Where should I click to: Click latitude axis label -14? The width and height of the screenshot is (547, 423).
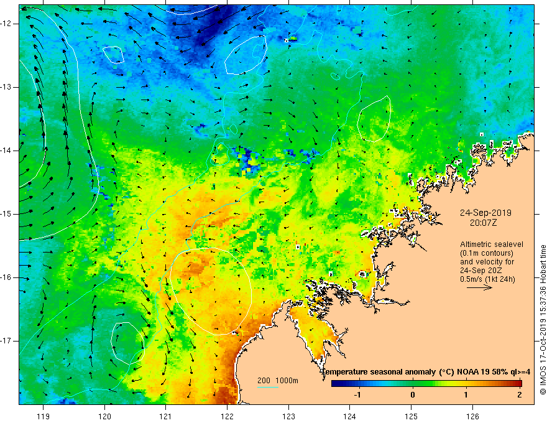tap(6, 151)
